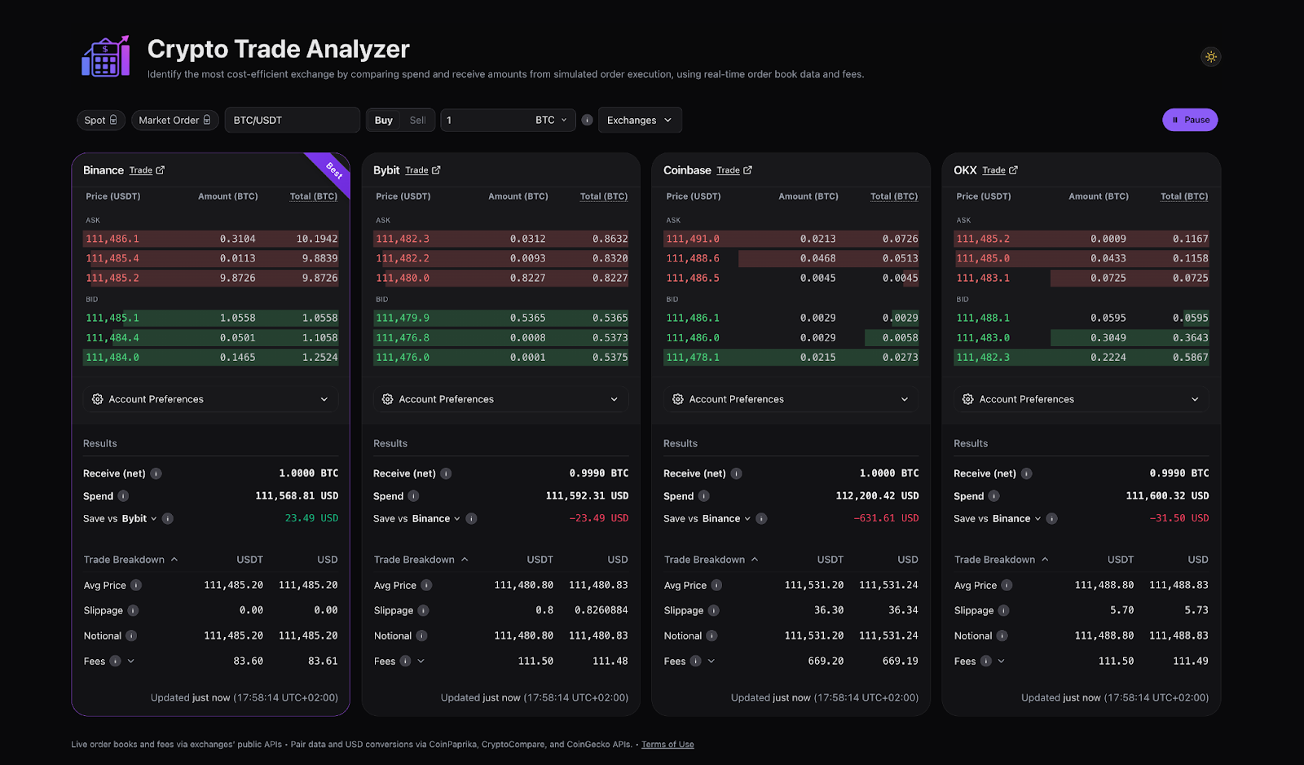Click OKX Avg Price info icon
The height and width of the screenshot is (765, 1304).
coord(1007,585)
